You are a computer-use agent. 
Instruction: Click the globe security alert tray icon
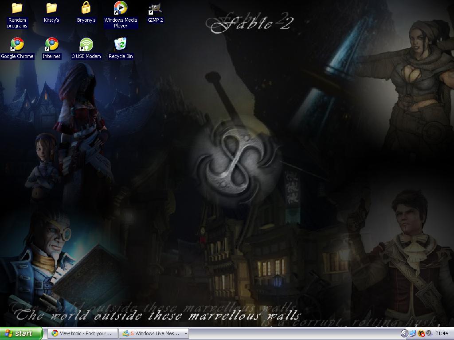click(421, 333)
